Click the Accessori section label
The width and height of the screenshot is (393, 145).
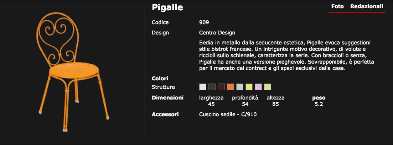(165, 114)
